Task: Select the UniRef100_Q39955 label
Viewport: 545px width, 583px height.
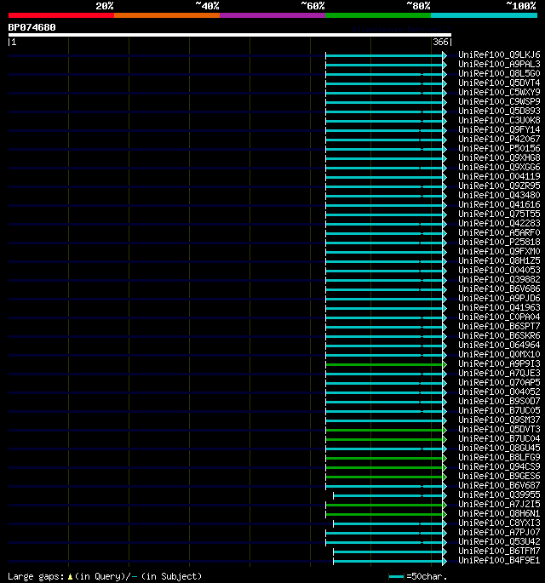Action: (499, 494)
